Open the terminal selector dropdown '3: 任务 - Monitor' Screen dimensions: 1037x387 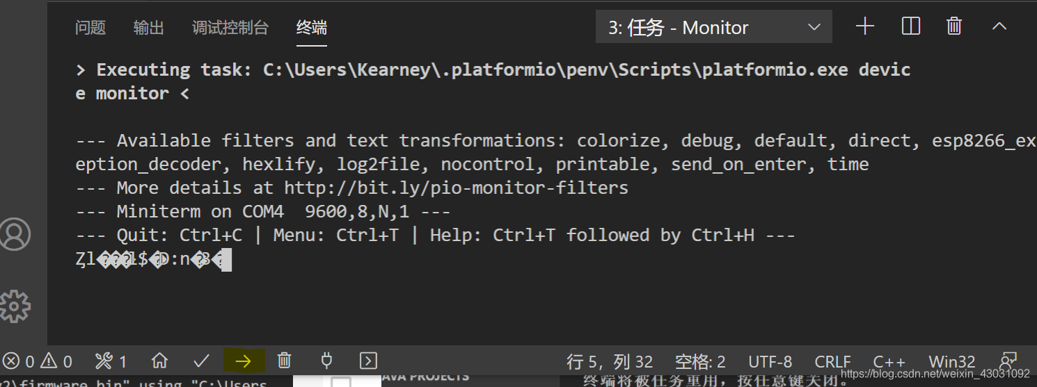714,27
